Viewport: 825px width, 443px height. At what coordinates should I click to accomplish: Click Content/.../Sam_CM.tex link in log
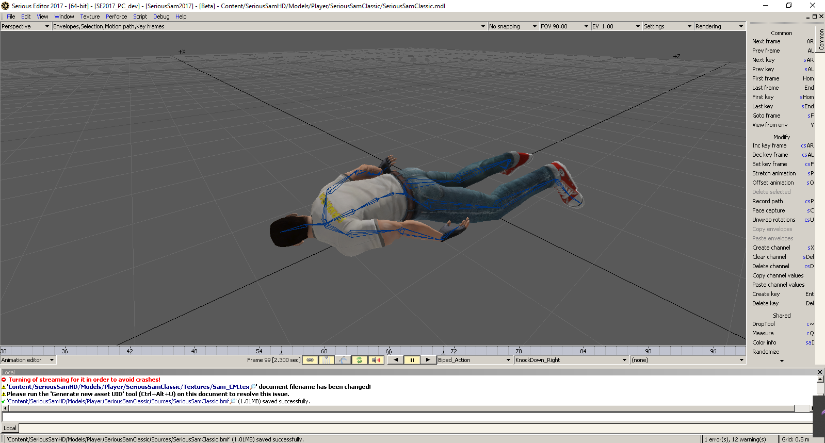coord(128,387)
